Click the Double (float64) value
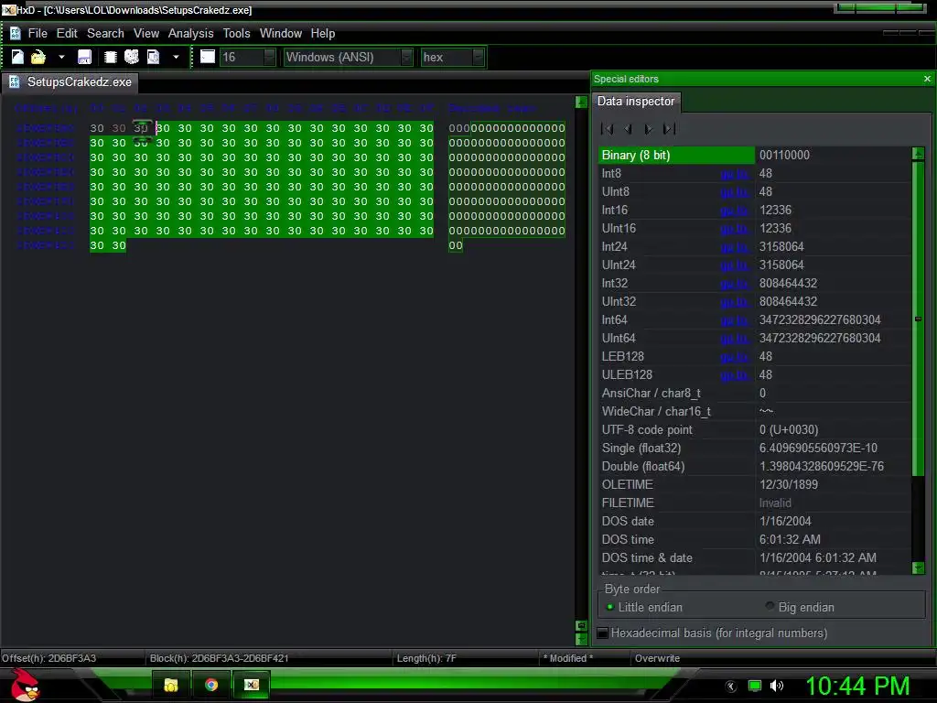 tap(822, 466)
